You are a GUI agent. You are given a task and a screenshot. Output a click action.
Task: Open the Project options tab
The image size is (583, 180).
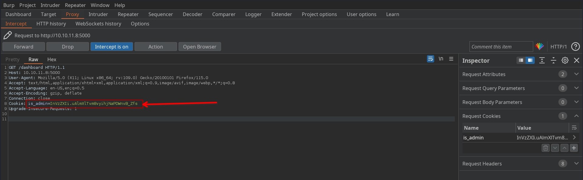(x=319, y=14)
